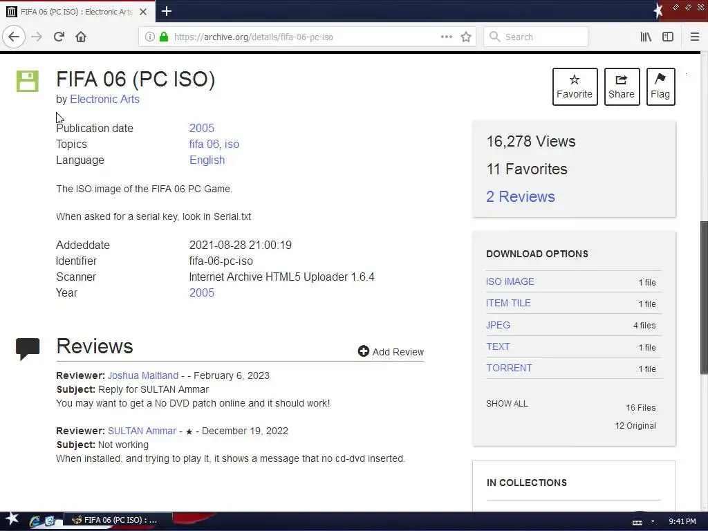708x531 pixels.
Task: Click the 'fifa-06-pc-iso' identifier value
Action: pos(221,261)
